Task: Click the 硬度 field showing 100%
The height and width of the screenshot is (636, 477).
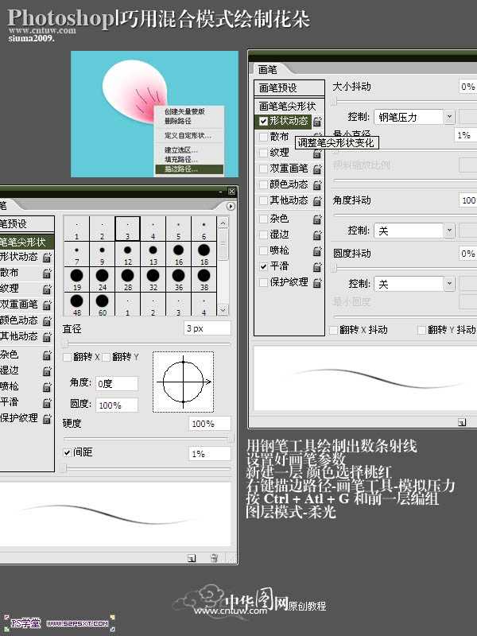Action: pos(210,424)
